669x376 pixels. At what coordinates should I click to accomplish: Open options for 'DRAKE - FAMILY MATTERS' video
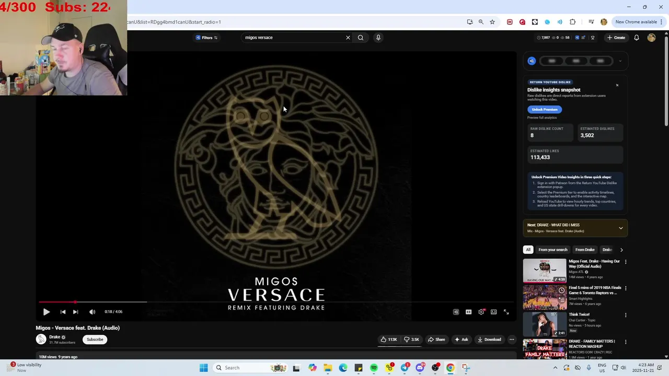click(x=626, y=342)
